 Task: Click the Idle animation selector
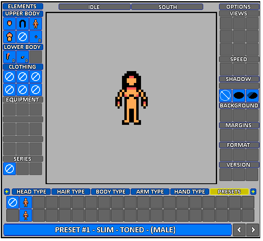click(94, 7)
